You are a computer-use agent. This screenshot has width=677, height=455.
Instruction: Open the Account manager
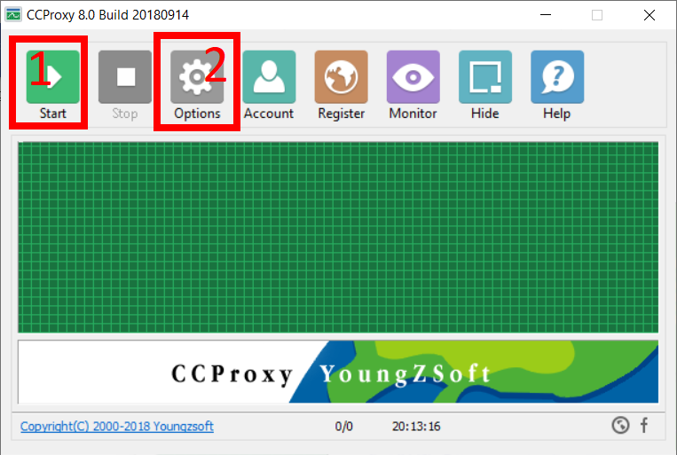click(x=269, y=85)
